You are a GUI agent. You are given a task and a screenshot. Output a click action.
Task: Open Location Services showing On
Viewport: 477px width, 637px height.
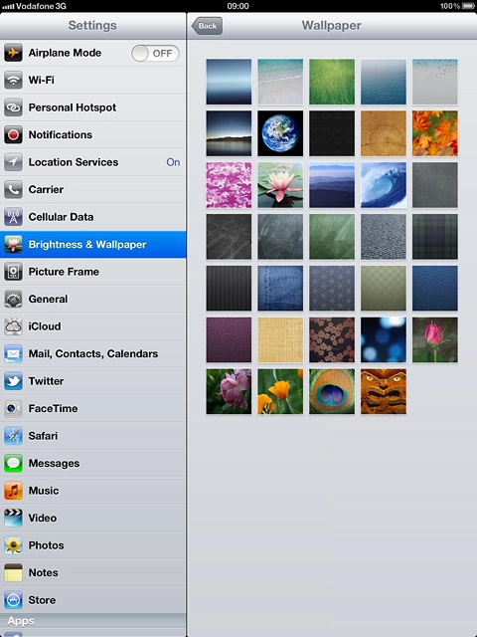(x=92, y=162)
